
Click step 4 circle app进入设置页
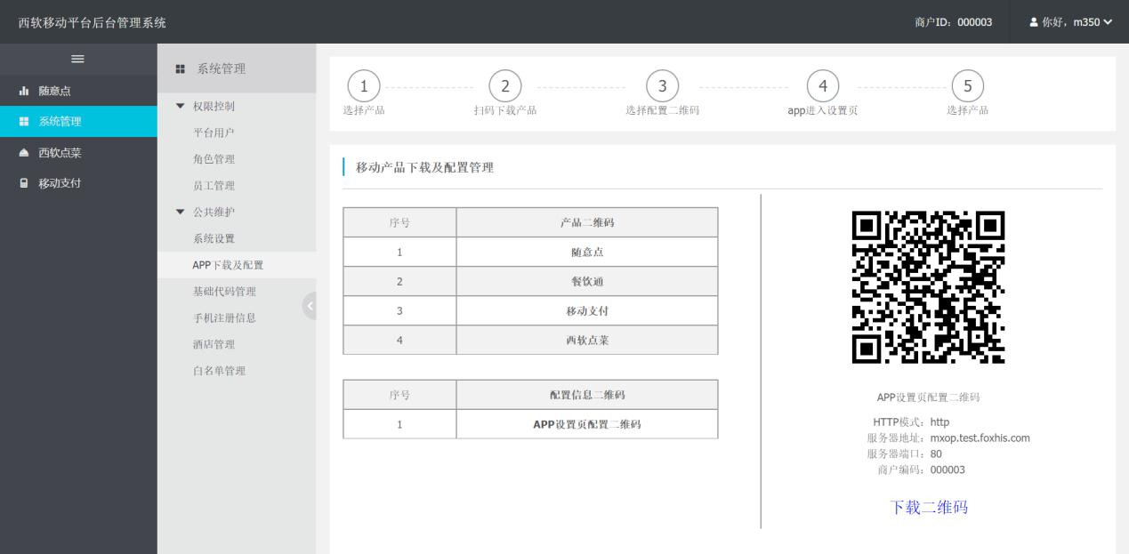[823, 85]
